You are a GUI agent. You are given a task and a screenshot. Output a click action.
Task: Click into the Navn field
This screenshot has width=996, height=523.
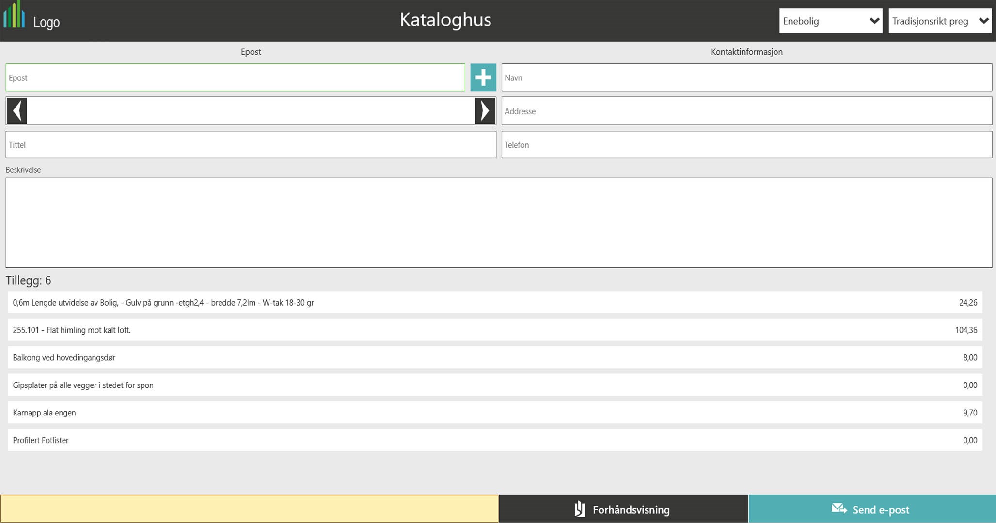(x=746, y=77)
